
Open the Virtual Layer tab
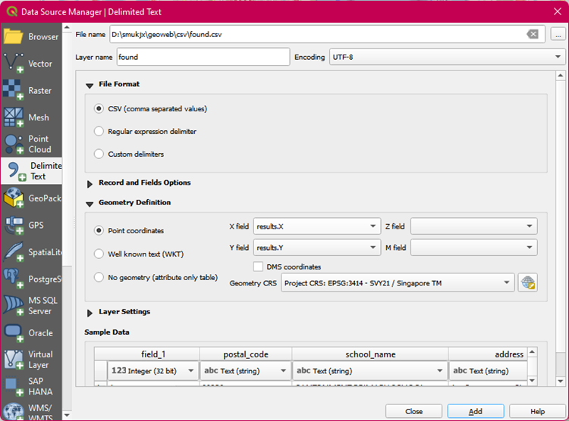[x=14, y=360]
